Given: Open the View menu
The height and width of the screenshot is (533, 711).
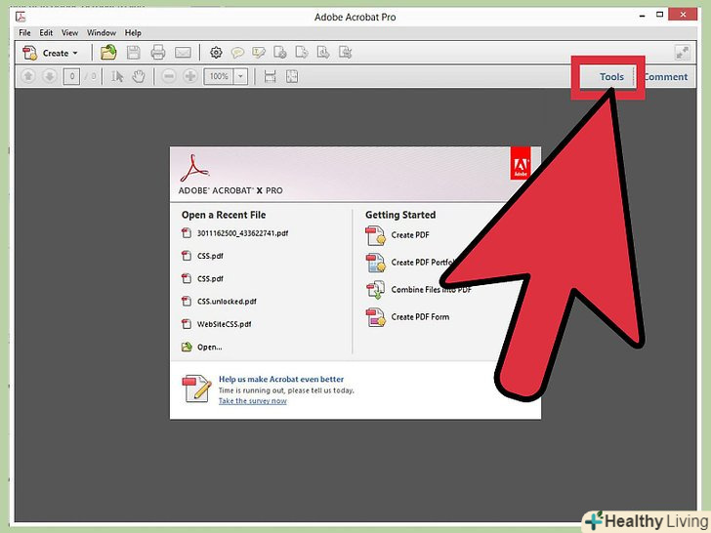Looking at the screenshot, I should [70, 32].
